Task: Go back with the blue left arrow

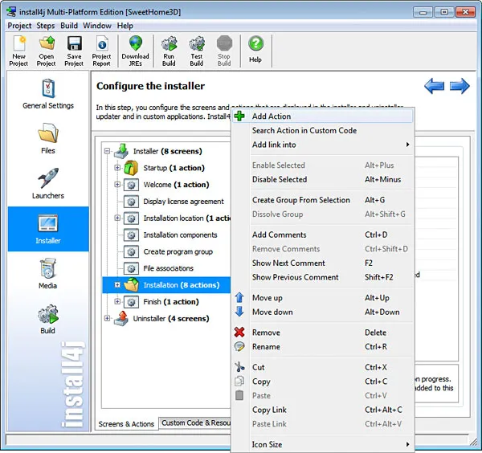Action: [435, 86]
